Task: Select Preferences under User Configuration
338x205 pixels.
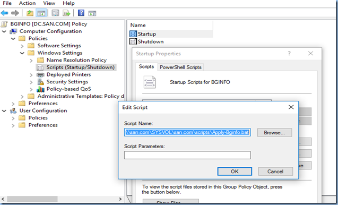Action: pos(43,125)
